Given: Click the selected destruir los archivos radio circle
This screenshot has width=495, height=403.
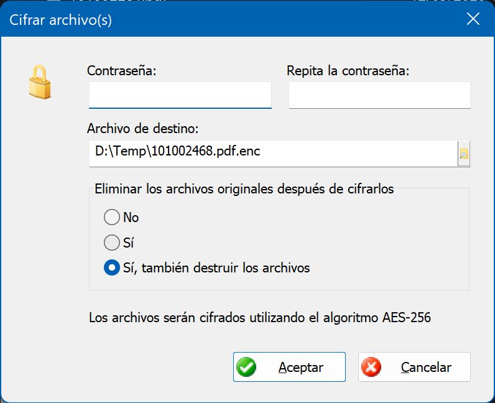Looking at the screenshot, I should coord(112,267).
